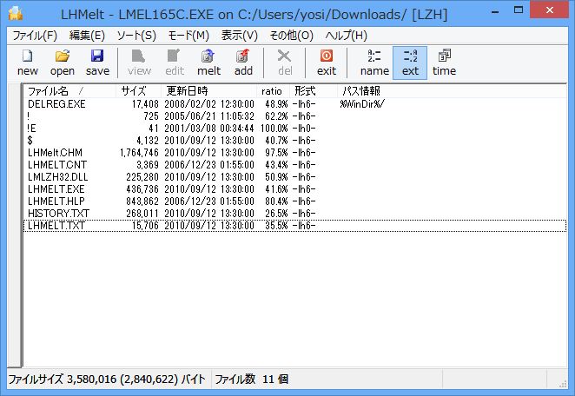Open the ファイル(F) menu
This screenshot has width=575, height=396.
point(35,36)
